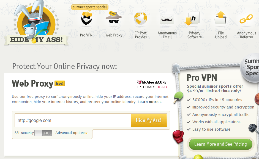Open the IP:Port Proxies globe icon
The image size is (259, 160).
click(140, 18)
